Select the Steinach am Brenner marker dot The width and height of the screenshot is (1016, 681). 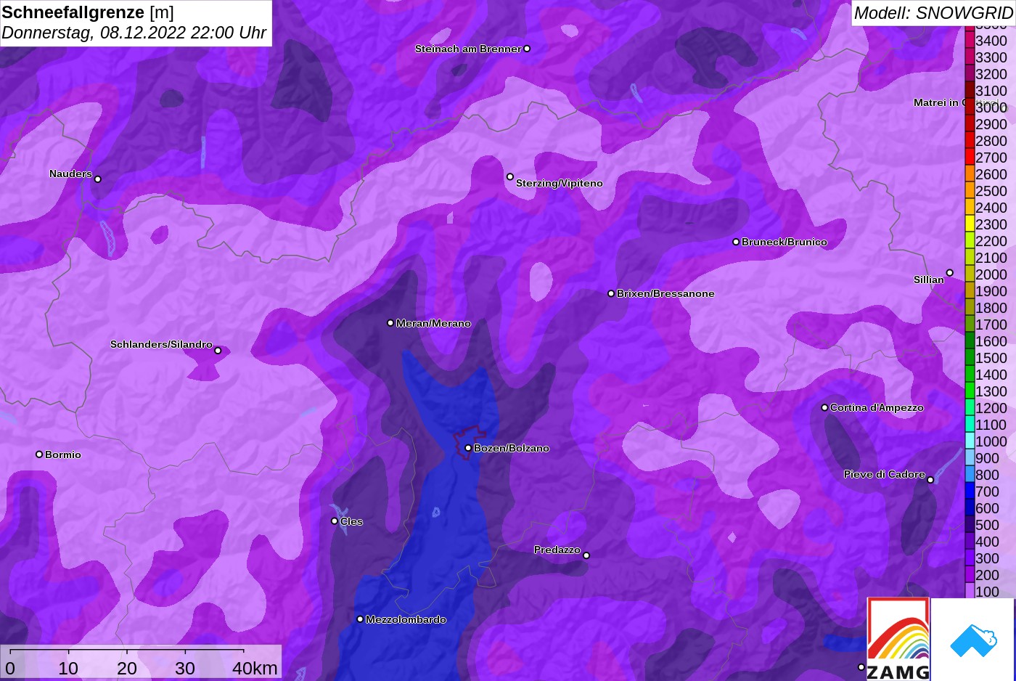pyautogui.click(x=527, y=49)
